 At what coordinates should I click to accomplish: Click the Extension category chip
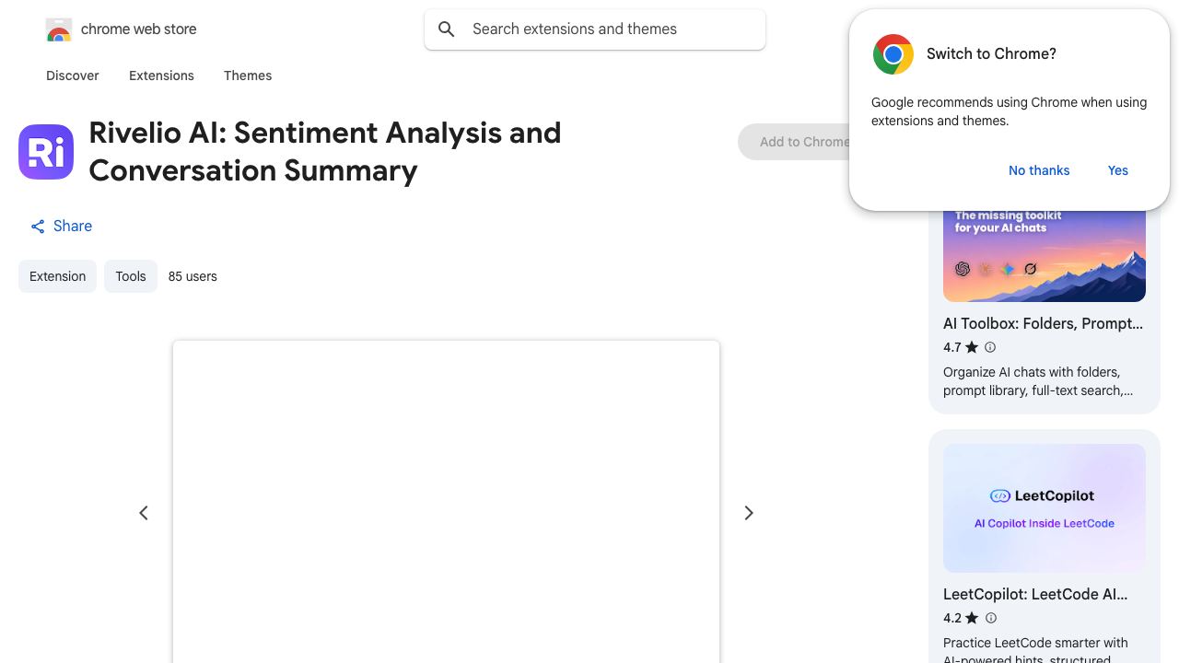[x=57, y=276]
